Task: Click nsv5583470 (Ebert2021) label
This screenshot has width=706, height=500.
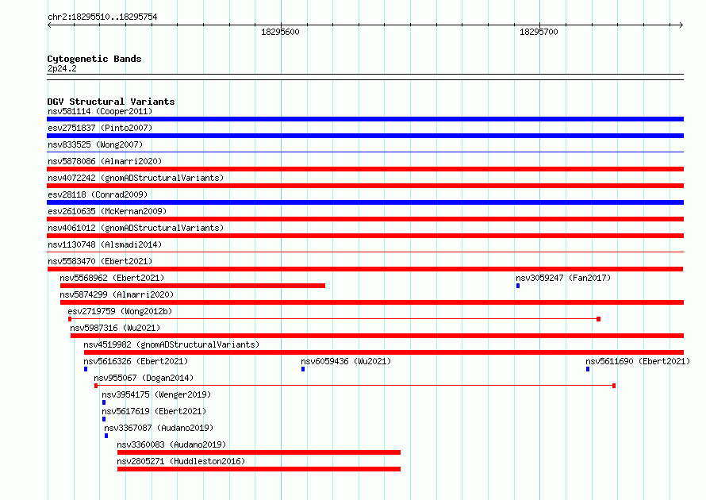Action: (x=100, y=261)
